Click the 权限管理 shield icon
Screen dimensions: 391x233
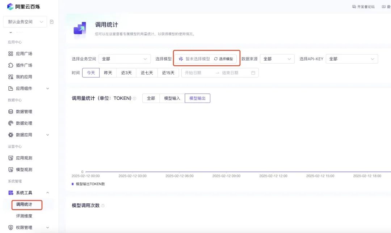coord(11,228)
